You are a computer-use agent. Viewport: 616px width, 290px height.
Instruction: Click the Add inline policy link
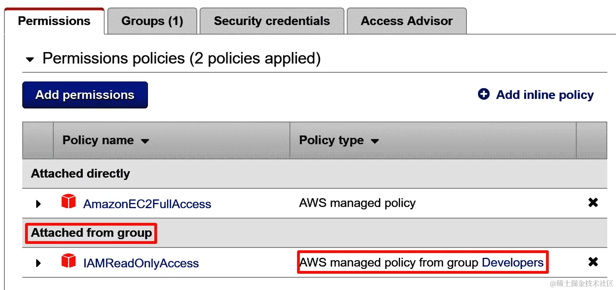pyautogui.click(x=545, y=95)
